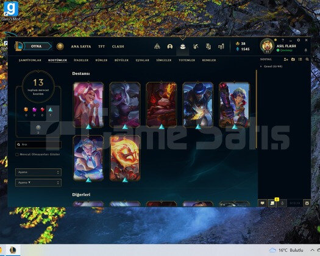Switch to the TOTEMLER tab
Viewport: 320px width, 256px height.
coord(187,60)
